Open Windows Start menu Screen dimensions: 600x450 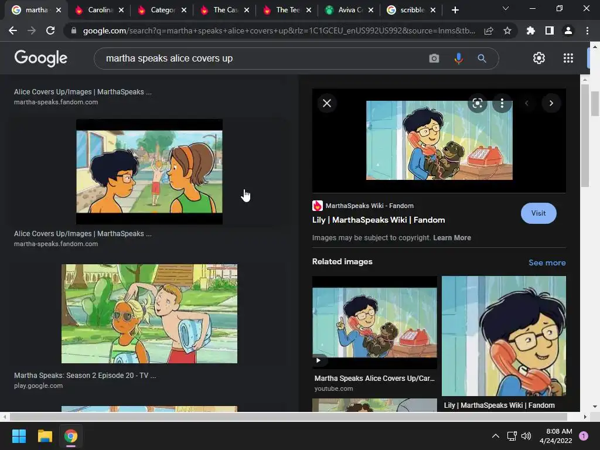tap(19, 436)
